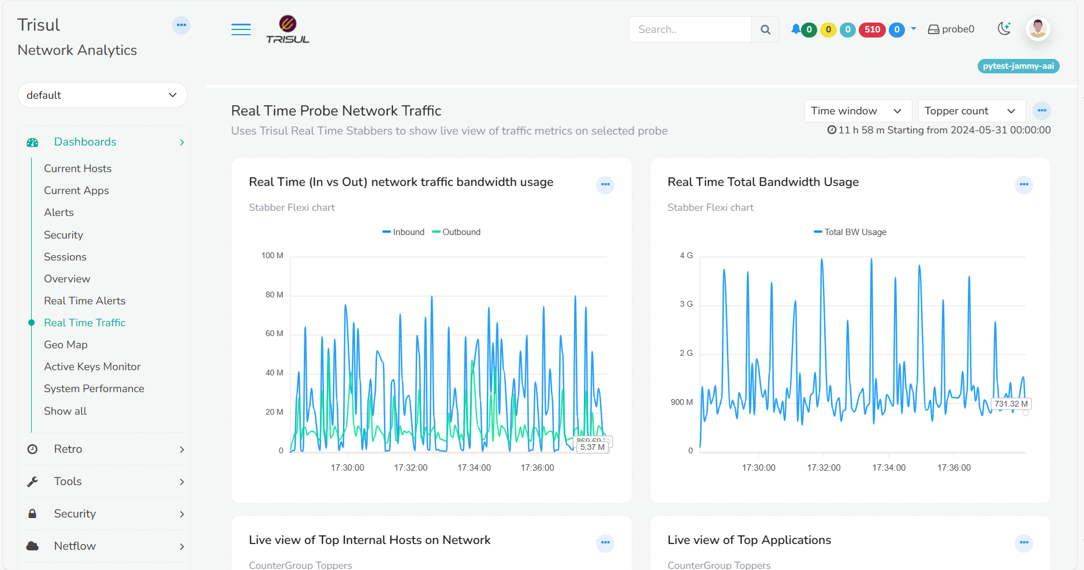Click the Security lock icon in sidebar
The image size is (1084, 570).
click(x=32, y=513)
